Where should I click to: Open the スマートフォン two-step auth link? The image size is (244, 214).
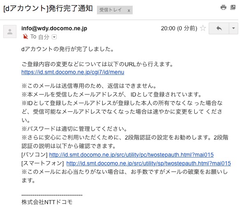(149, 163)
